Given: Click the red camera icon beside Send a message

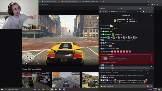Looking at the screenshot, I should [x=102, y=86].
